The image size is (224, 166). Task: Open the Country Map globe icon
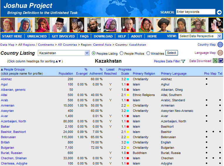220,45
